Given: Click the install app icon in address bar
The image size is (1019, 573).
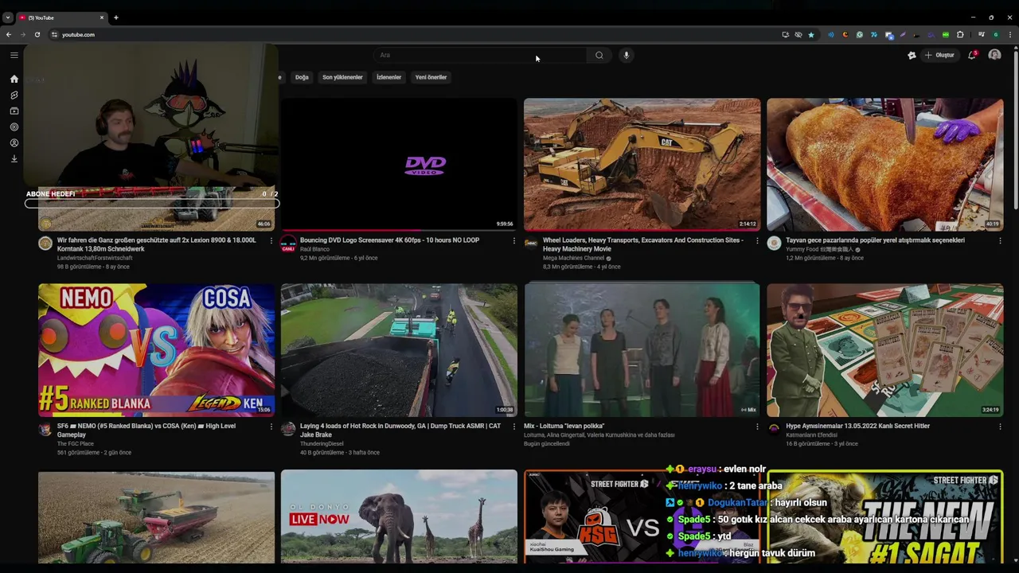Looking at the screenshot, I should pyautogui.click(x=785, y=34).
